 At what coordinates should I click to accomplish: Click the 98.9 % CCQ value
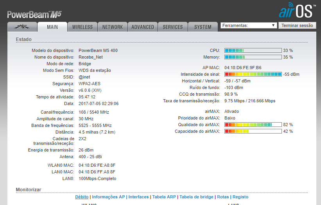[231, 94]
